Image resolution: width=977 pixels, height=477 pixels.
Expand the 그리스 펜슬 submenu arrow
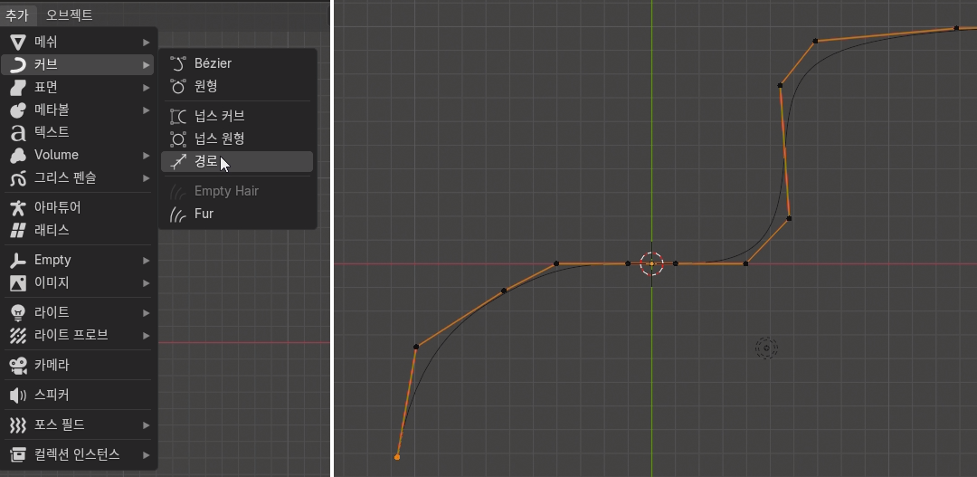146,178
